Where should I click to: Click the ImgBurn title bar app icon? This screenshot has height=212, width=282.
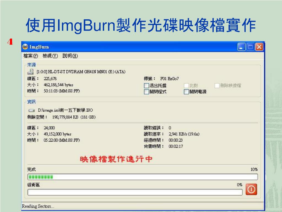click(25, 47)
